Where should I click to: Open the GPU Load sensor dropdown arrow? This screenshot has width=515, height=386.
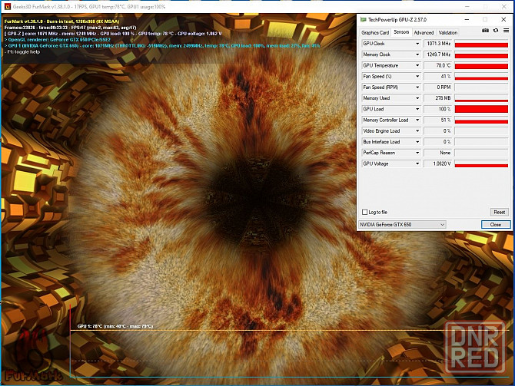(x=418, y=109)
